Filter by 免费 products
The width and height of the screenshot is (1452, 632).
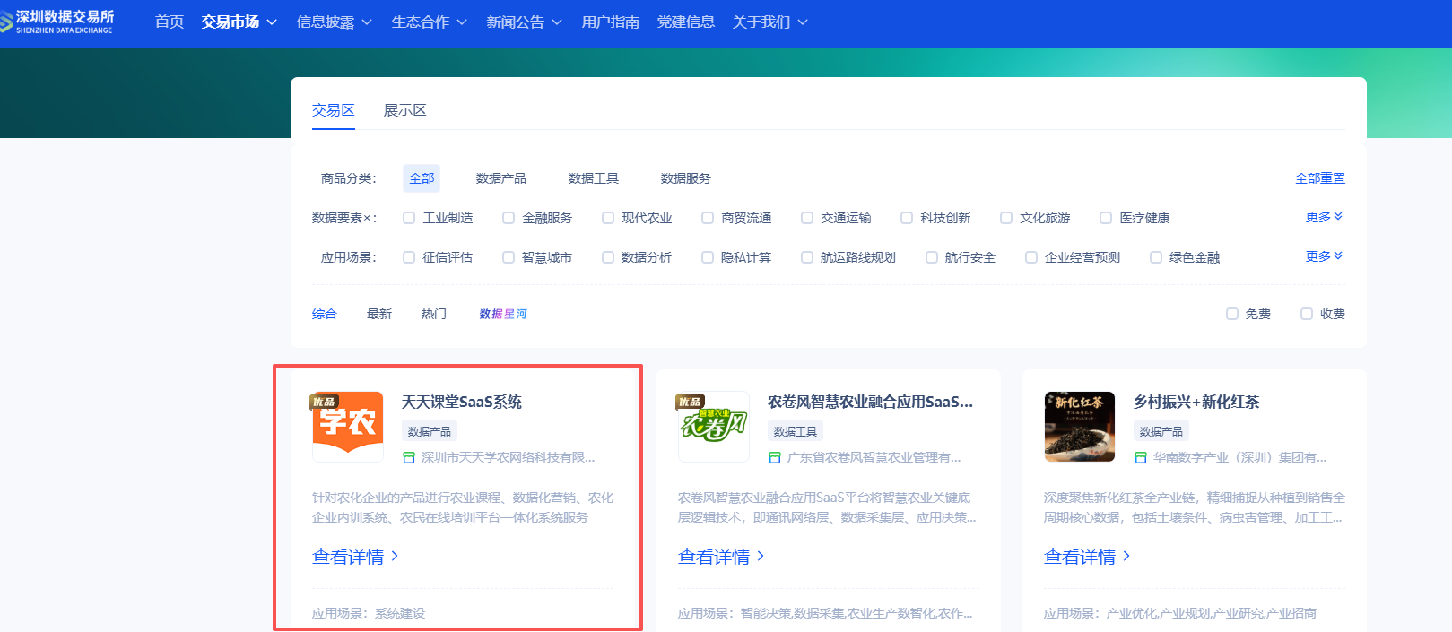tap(1232, 314)
